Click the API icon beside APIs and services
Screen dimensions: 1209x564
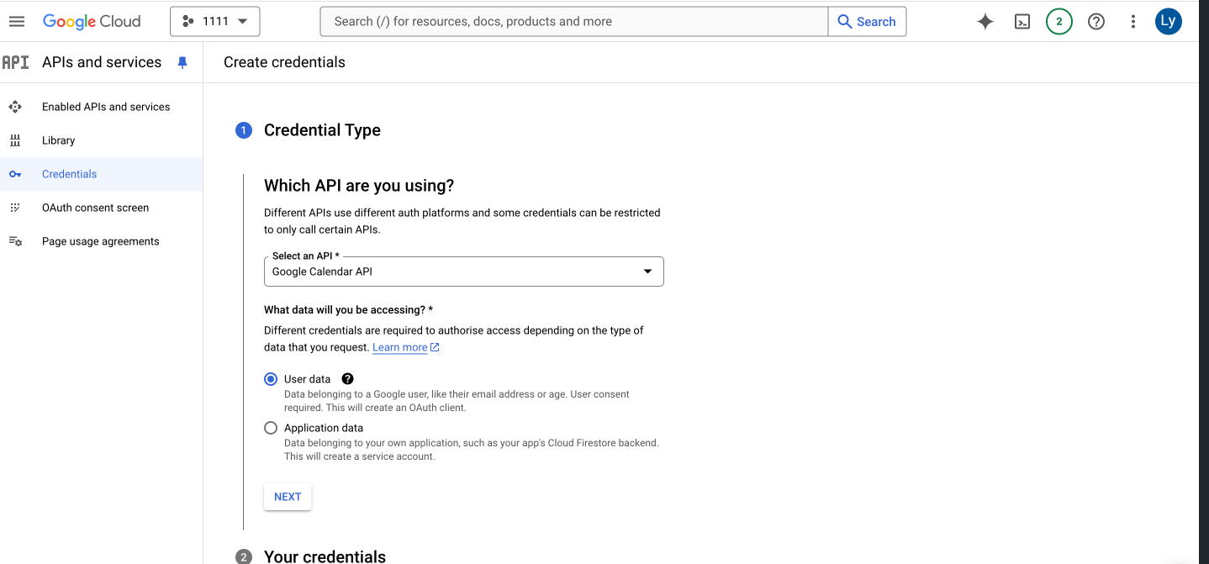[x=16, y=62]
